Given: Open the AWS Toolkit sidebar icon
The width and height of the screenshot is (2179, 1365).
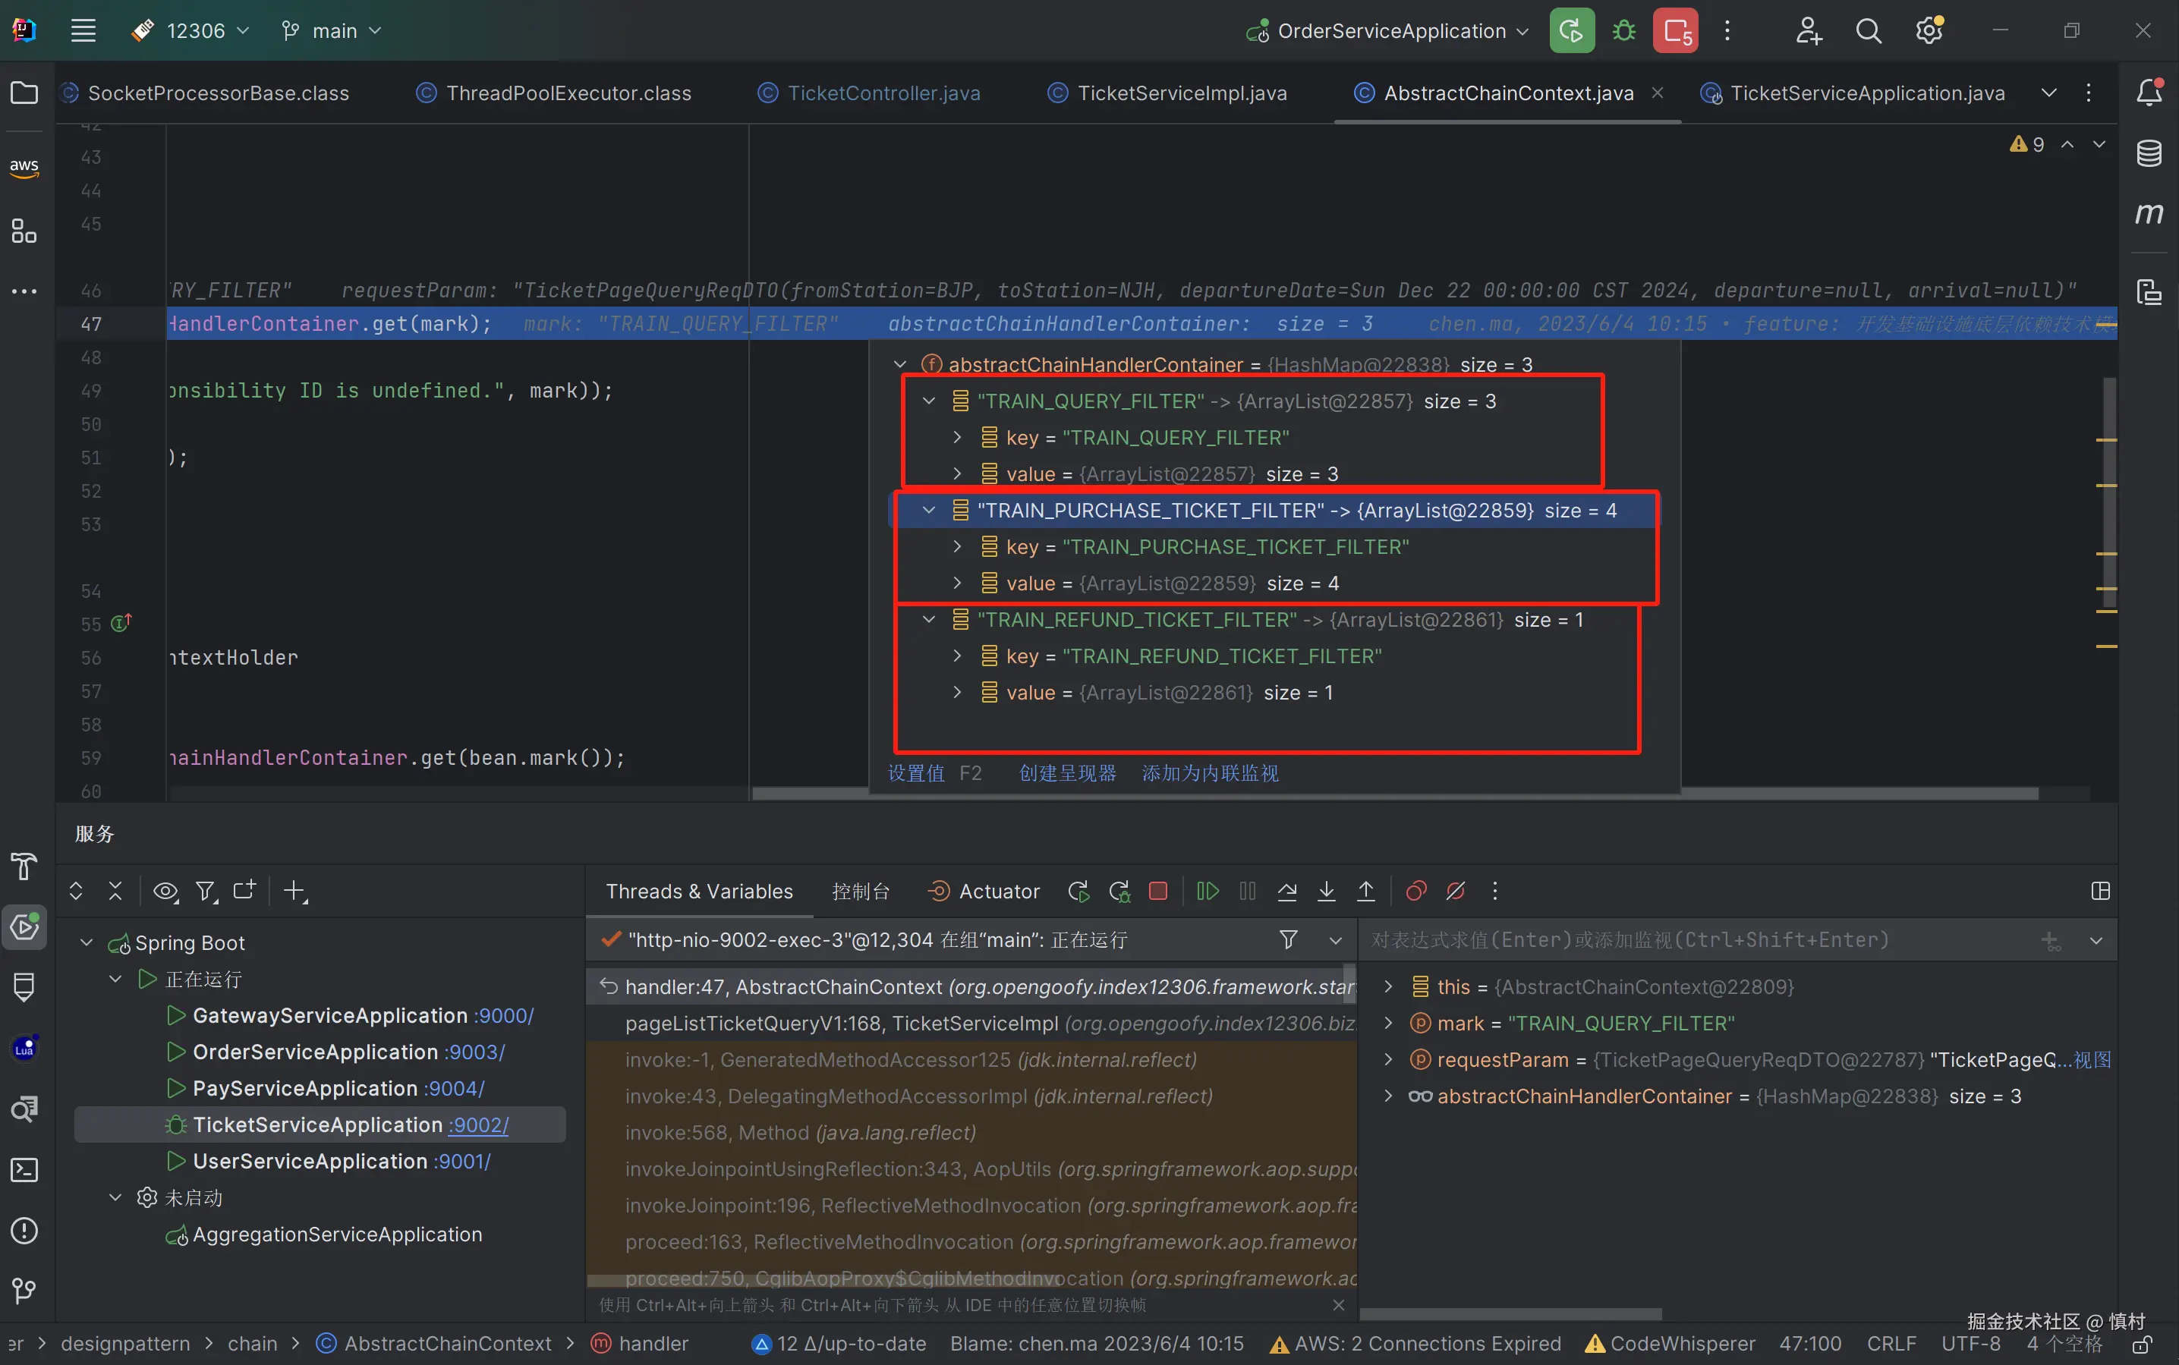Looking at the screenshot, I should 24,167.
